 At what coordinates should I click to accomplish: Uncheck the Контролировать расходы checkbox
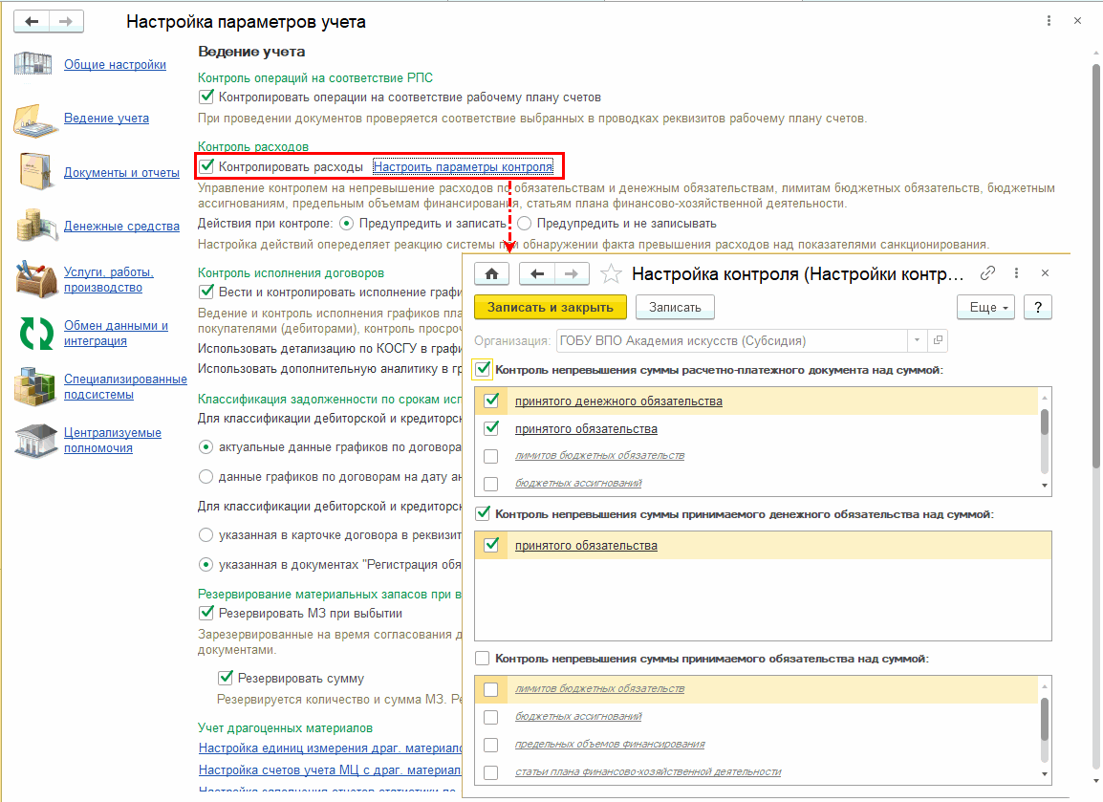tap(205, 166)
